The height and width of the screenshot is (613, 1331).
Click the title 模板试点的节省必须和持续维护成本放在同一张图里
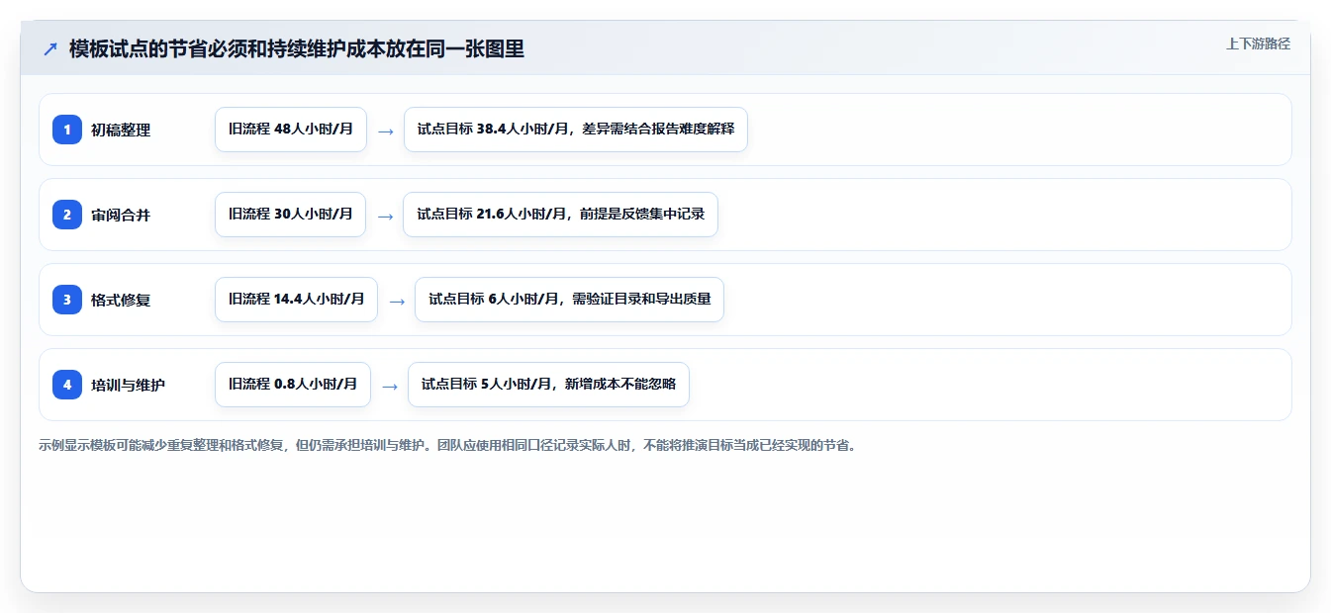click(x=297, y=48)
